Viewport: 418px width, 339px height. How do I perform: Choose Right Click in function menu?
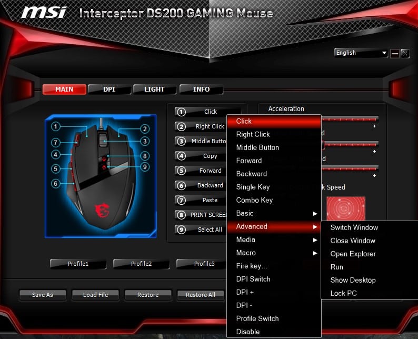pos(274,134)
